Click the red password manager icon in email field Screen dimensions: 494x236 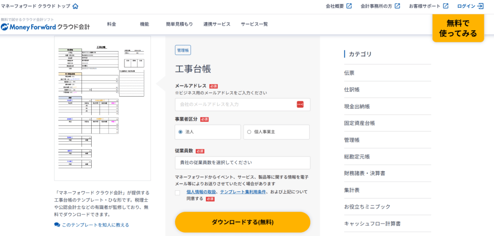click(300, 105)
